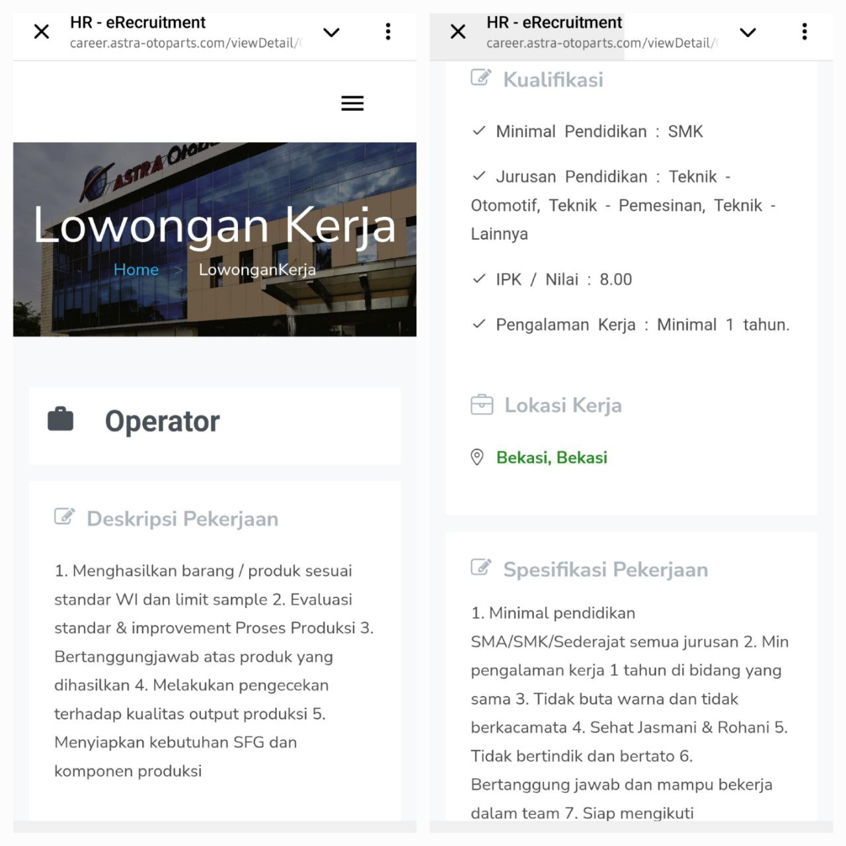The width and height of the screenshot is (846, 846).
Task: Click the briefcase icon beside Operator
Action: pyautogui.click(x=61, y=419)
